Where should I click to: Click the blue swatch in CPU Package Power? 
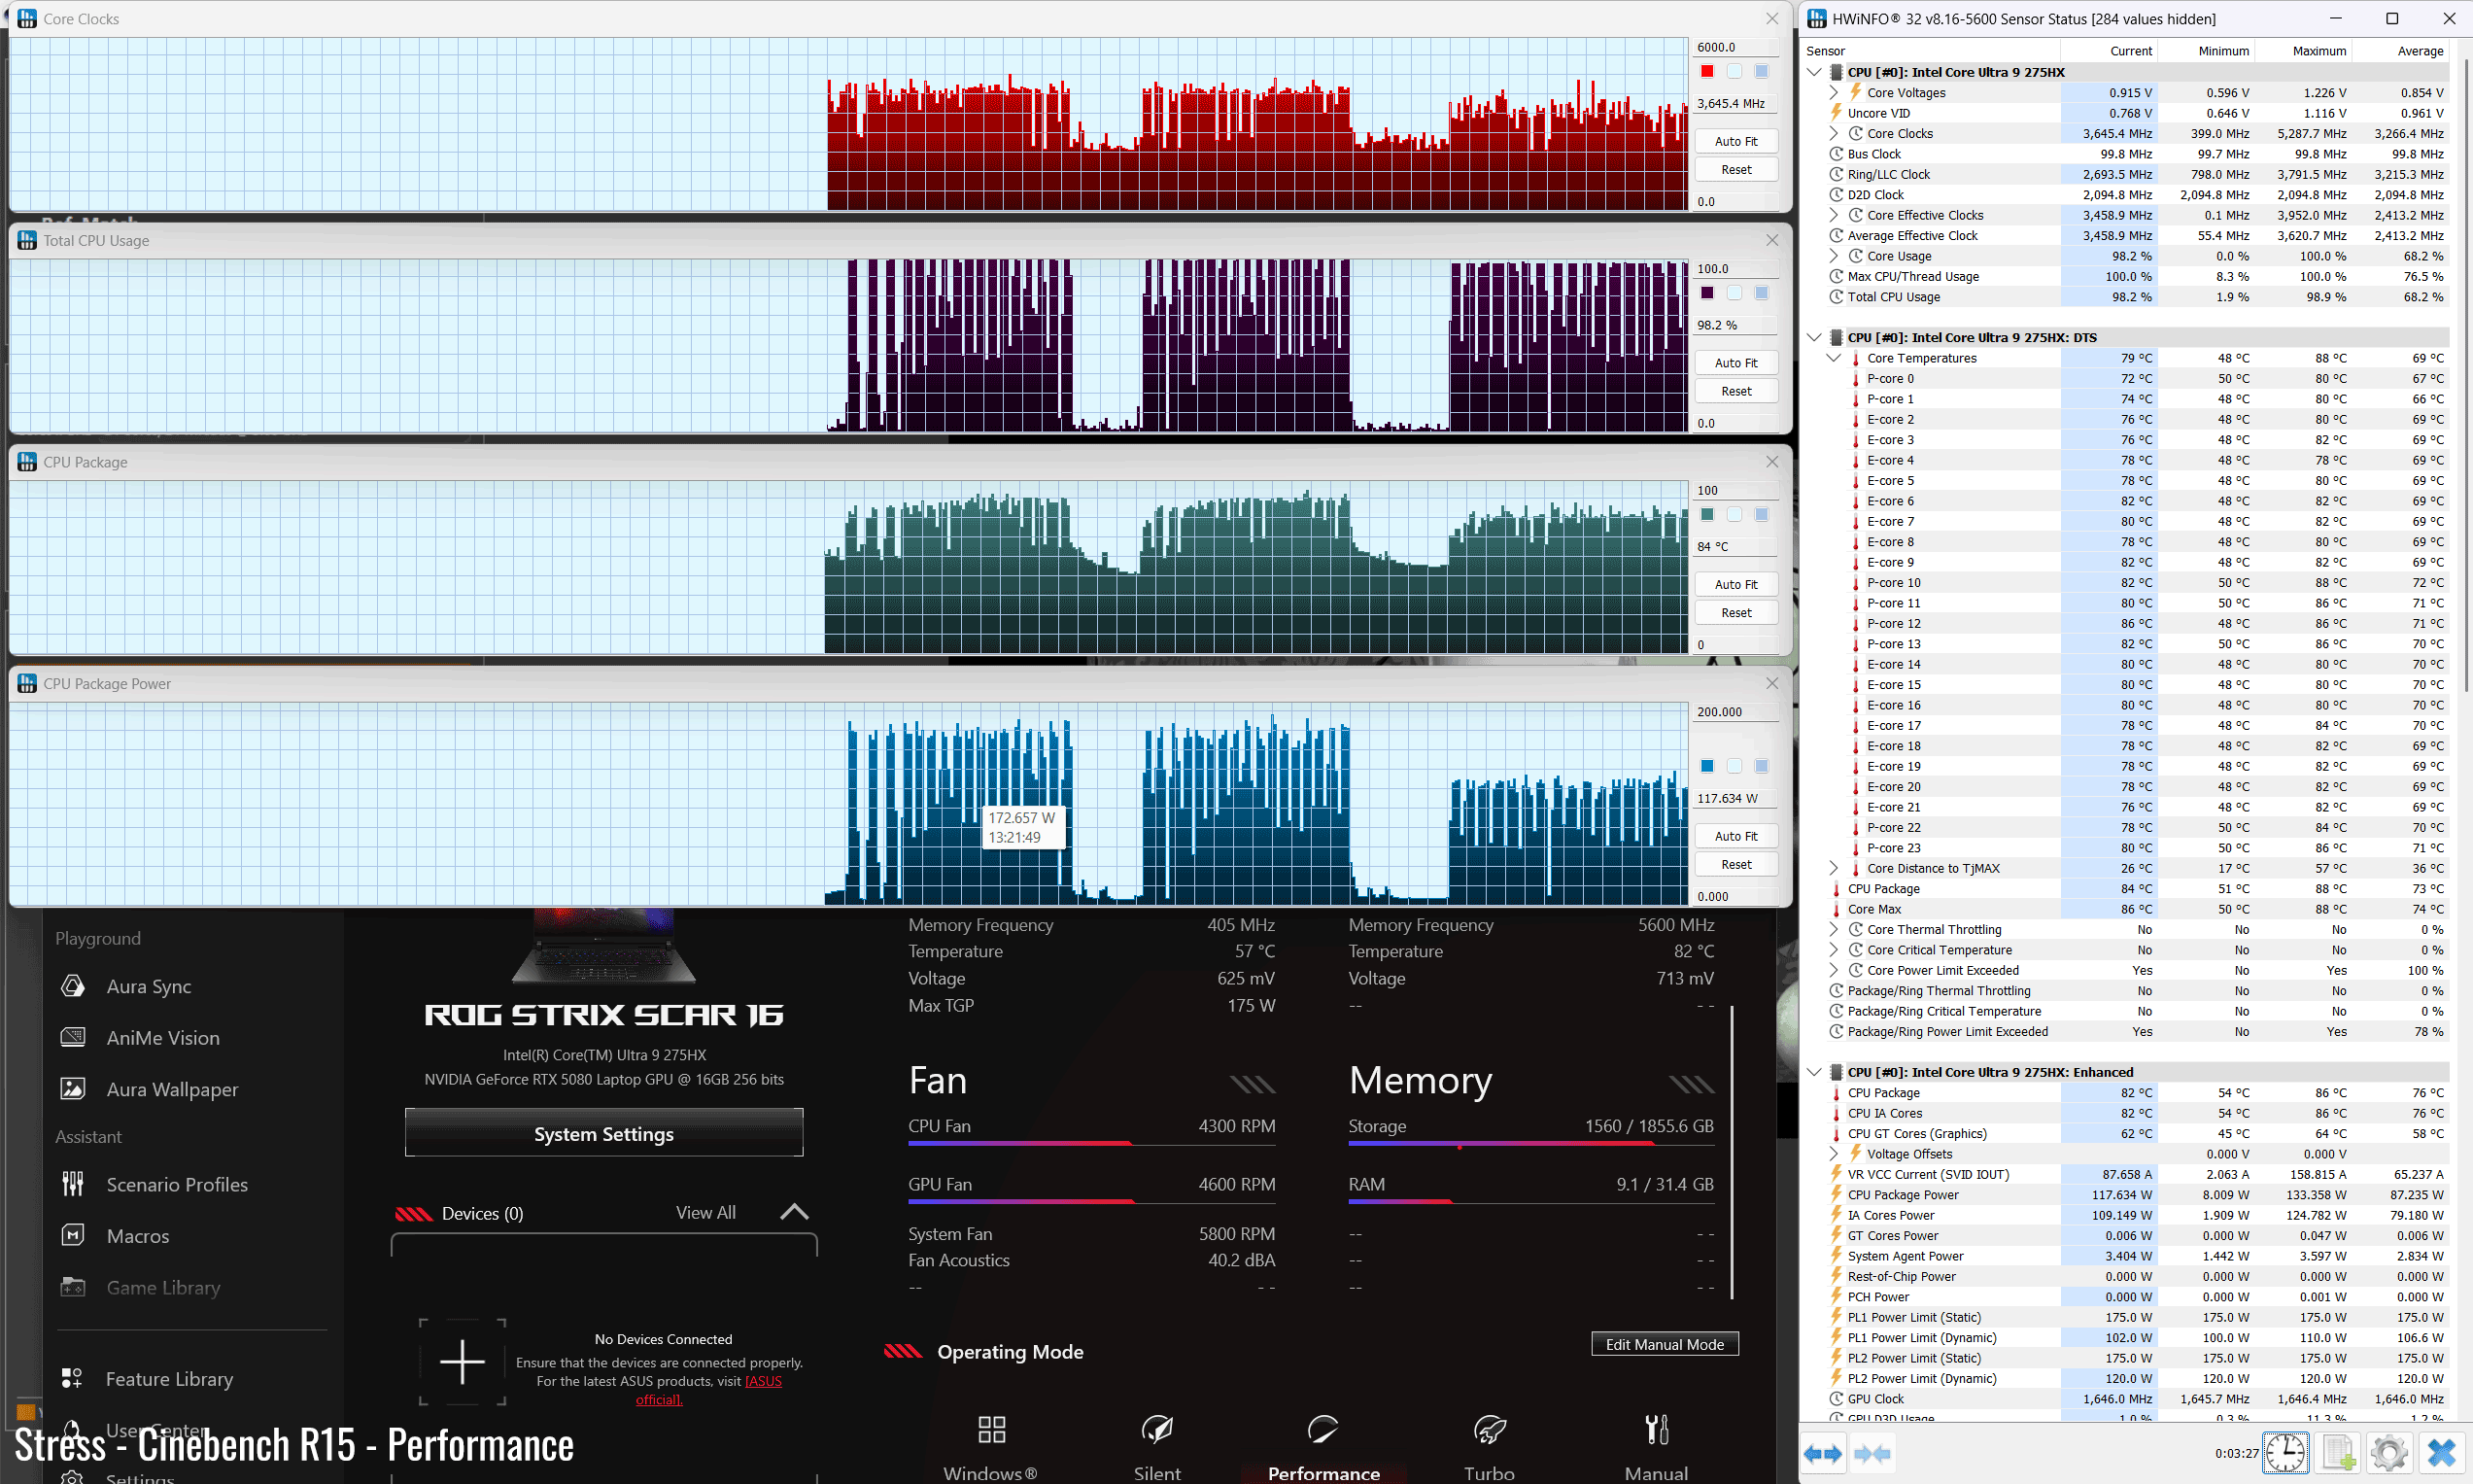[x=1707, y=766]
